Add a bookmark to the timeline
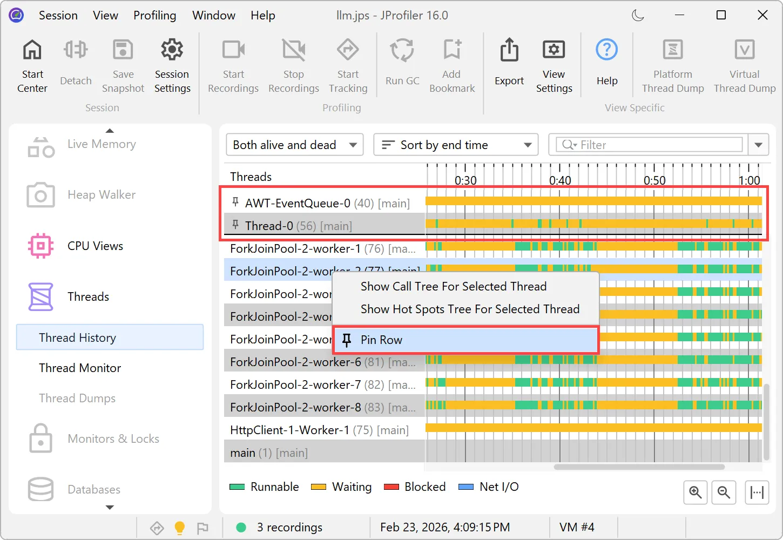The width and height of the screenshot is (783, 540). (x=452, y=64)
